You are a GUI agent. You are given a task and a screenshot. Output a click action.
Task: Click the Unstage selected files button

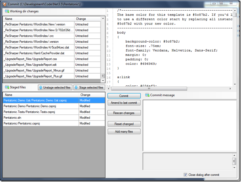coord(55,87)
